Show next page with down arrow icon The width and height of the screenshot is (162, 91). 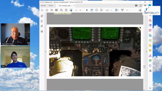pos(71,10)
